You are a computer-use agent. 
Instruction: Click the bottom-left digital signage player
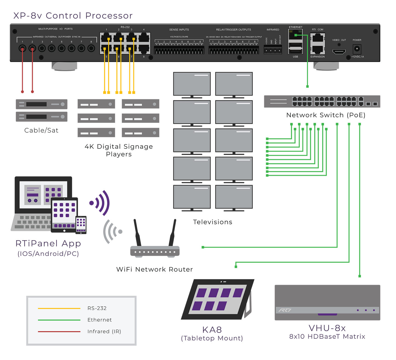click(x=96, y=133)
